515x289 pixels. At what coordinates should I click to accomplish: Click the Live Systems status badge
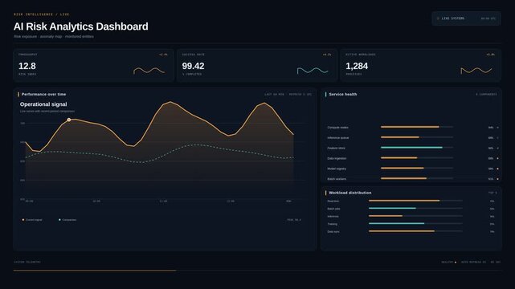click(466, 18)
